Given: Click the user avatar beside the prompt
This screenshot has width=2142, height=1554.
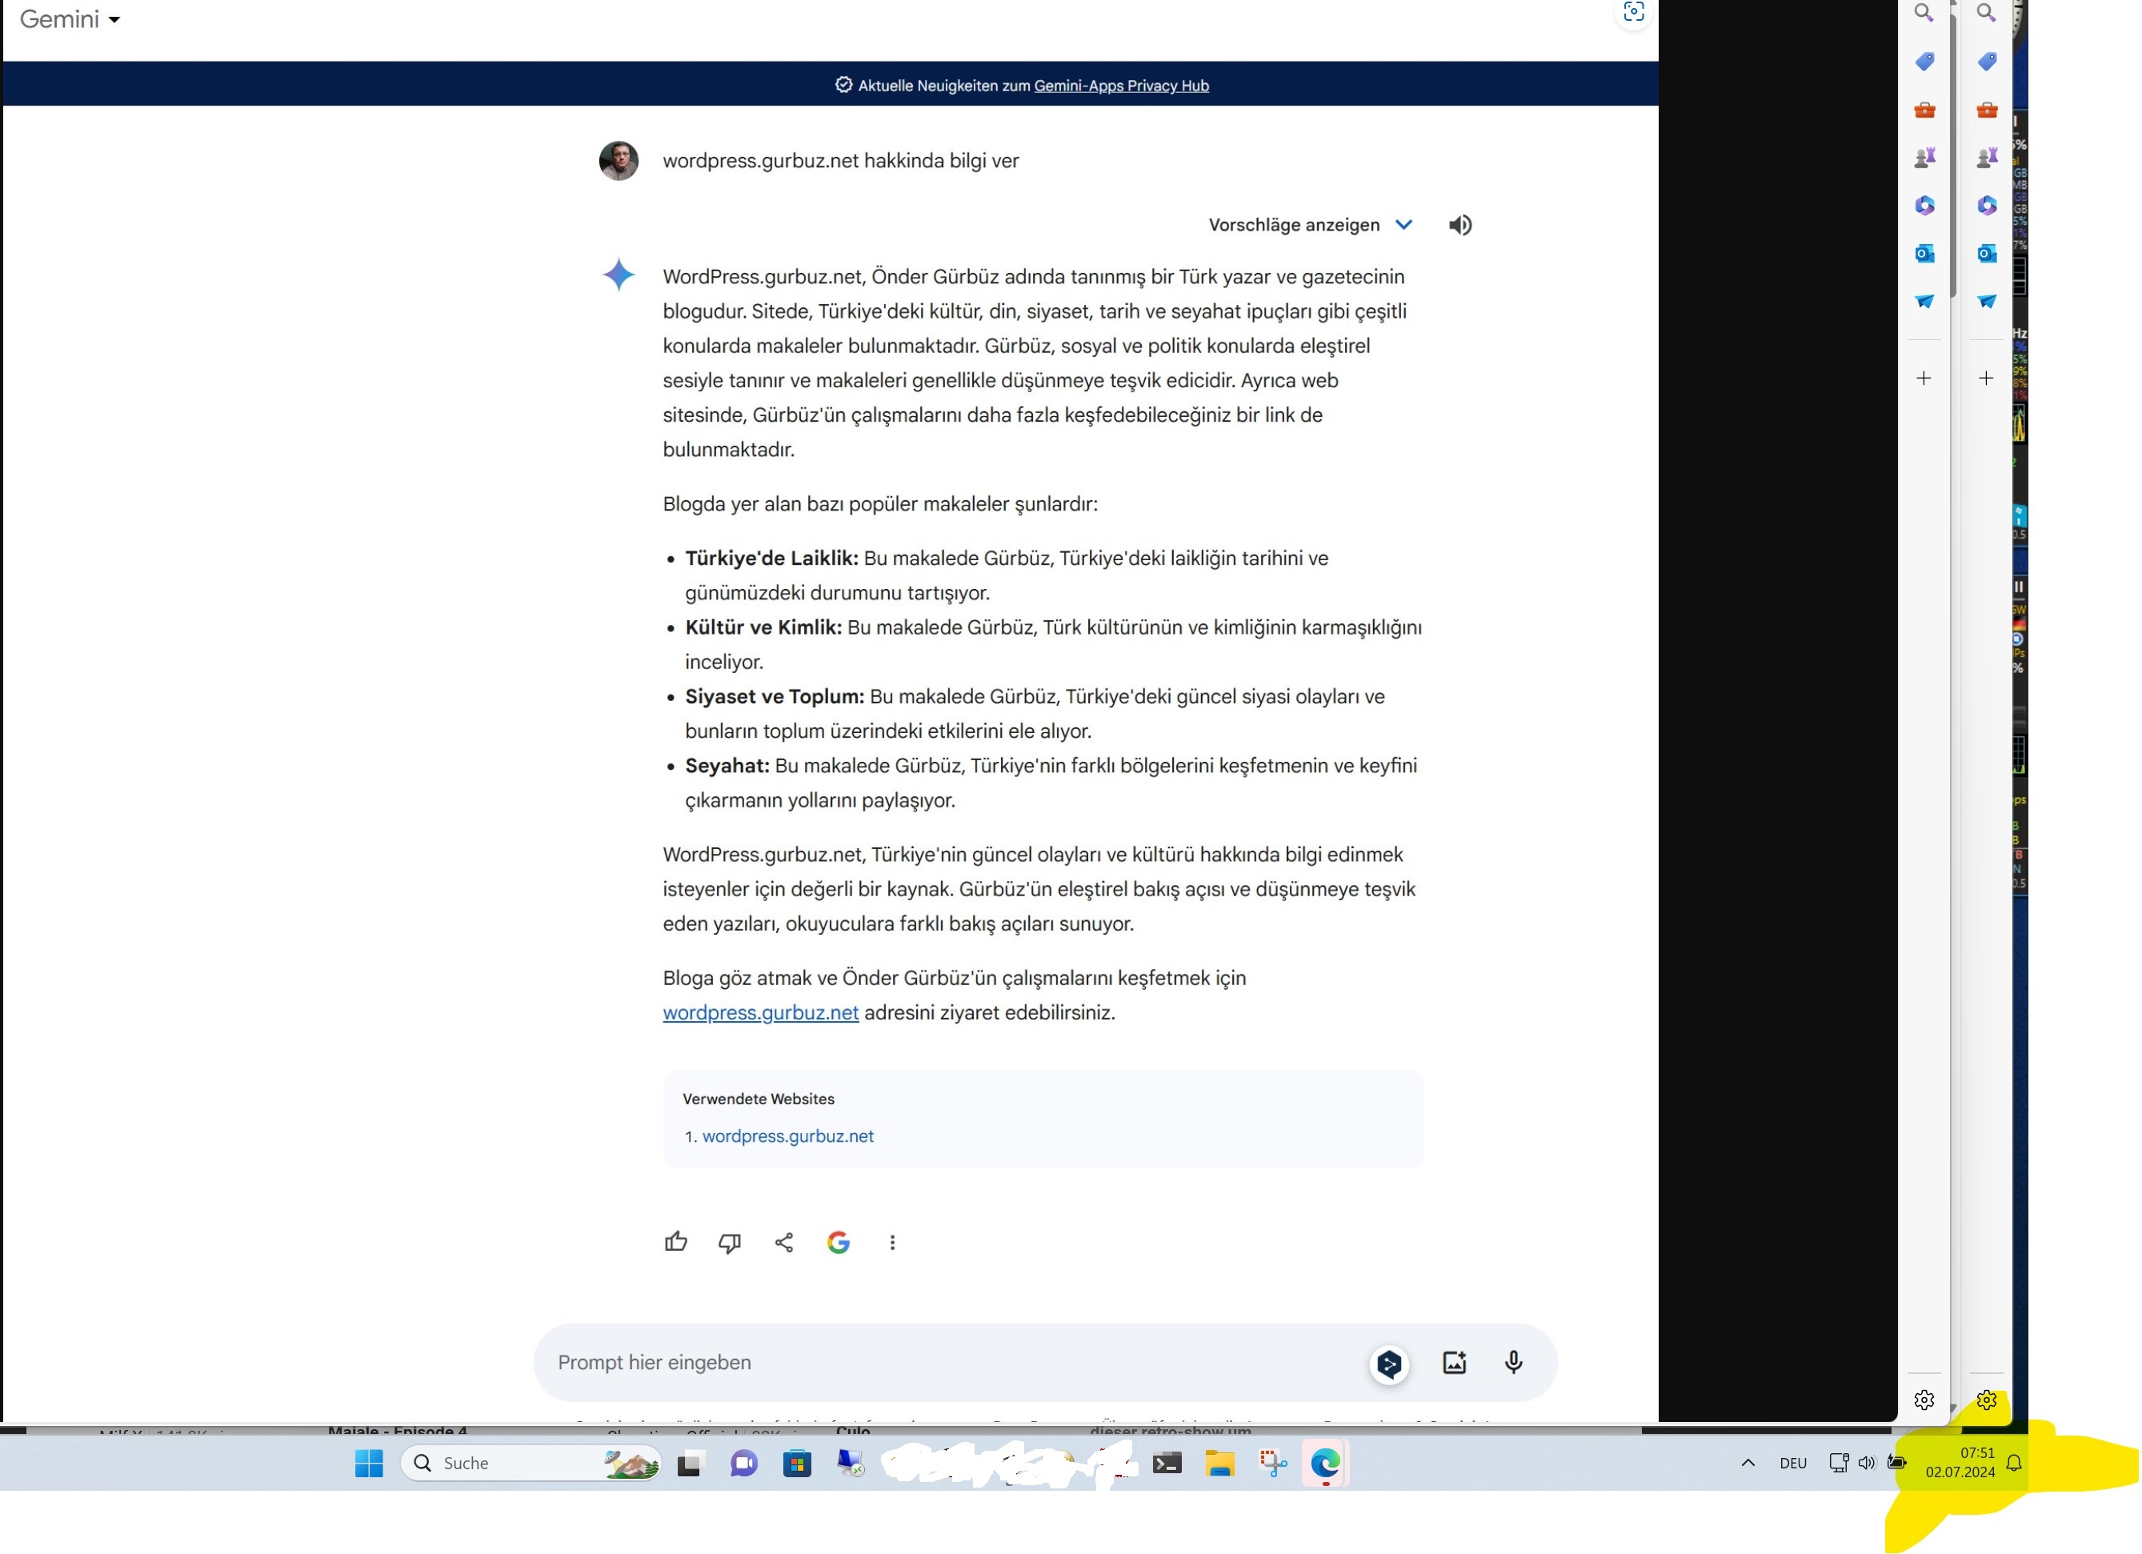Looking at the screenshot, I should click(x=619, y=161).
